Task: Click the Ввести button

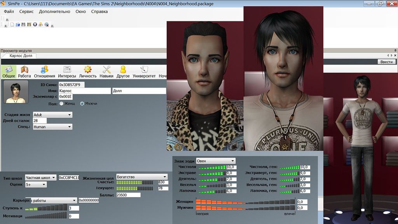Action: (386, 62)
